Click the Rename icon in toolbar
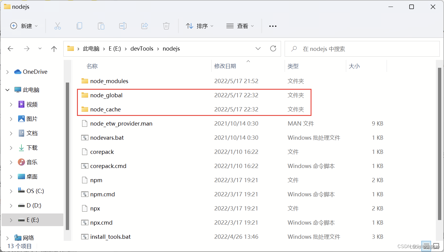Image resolution: width=444 pixels, height=252 pixels. coord(123,26)
